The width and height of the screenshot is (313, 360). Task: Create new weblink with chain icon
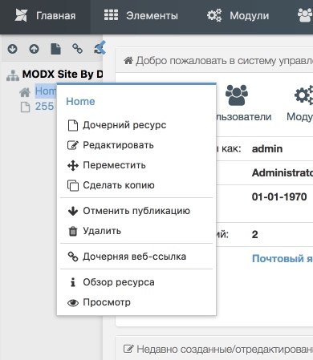click(x=77, y=49)
